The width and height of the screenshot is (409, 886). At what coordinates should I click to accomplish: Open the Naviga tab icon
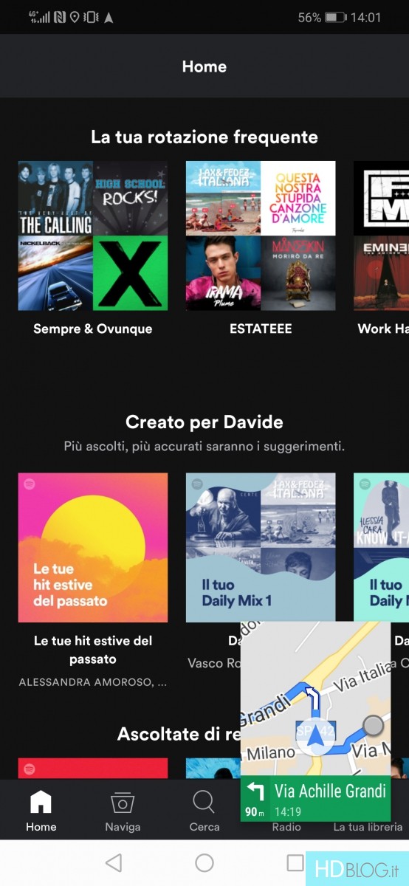click(x=123, y=803)
